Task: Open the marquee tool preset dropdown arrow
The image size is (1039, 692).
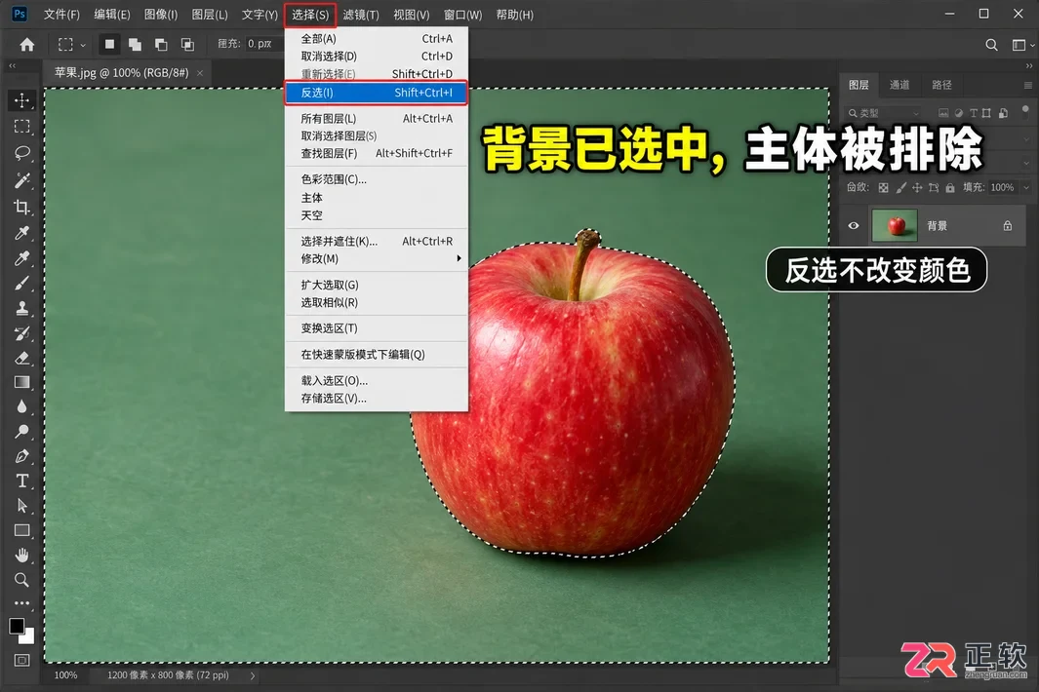Action: 83,45
